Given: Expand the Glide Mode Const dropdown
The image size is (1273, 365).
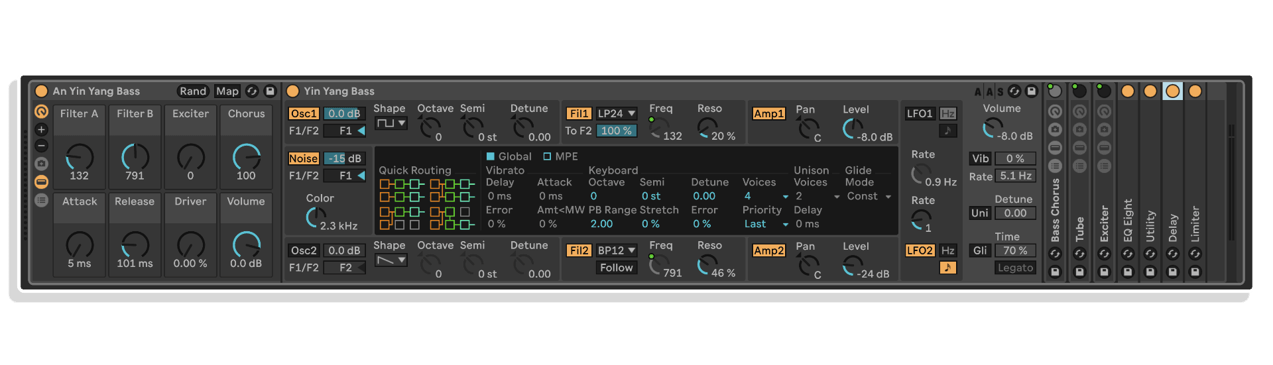Looking at the screenshot, I should (x=869, y=196).
